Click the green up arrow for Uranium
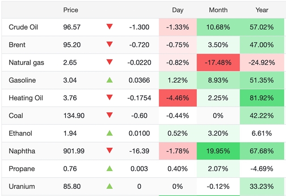 [x=109, y=186]
